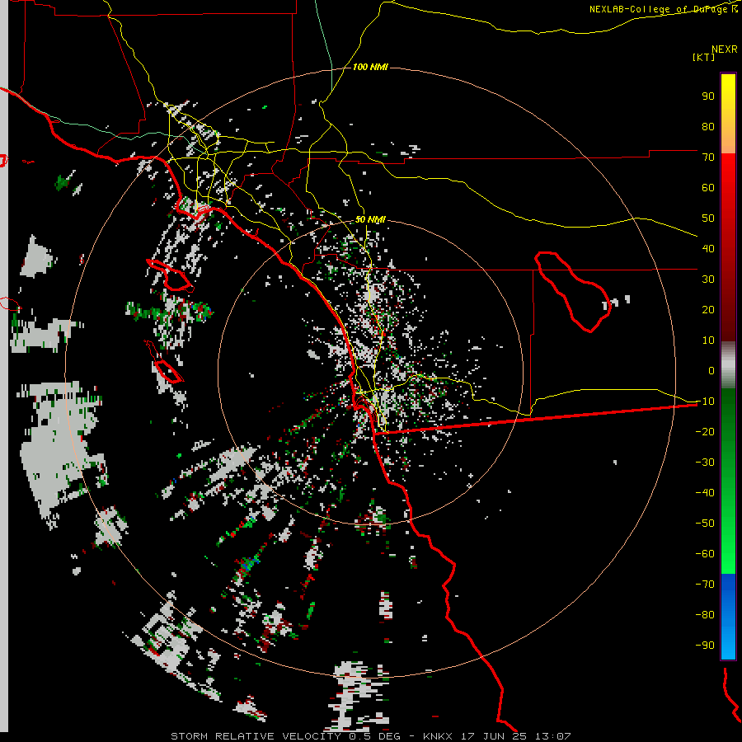
Task: Select the -50 knot scale label
Action: point(705,523)
